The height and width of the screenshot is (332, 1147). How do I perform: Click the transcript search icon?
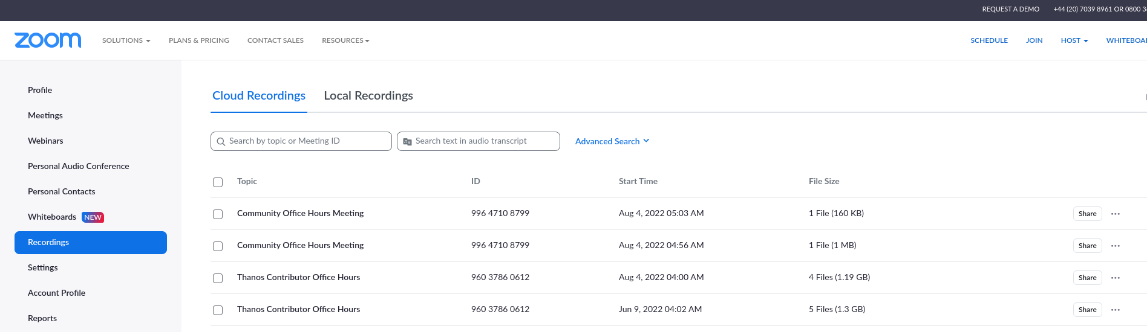(x=407, y=141)
